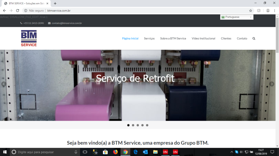Open the Portuguese language dropdown
Viewport: 279px width, 156px height.
pos(236,17)
